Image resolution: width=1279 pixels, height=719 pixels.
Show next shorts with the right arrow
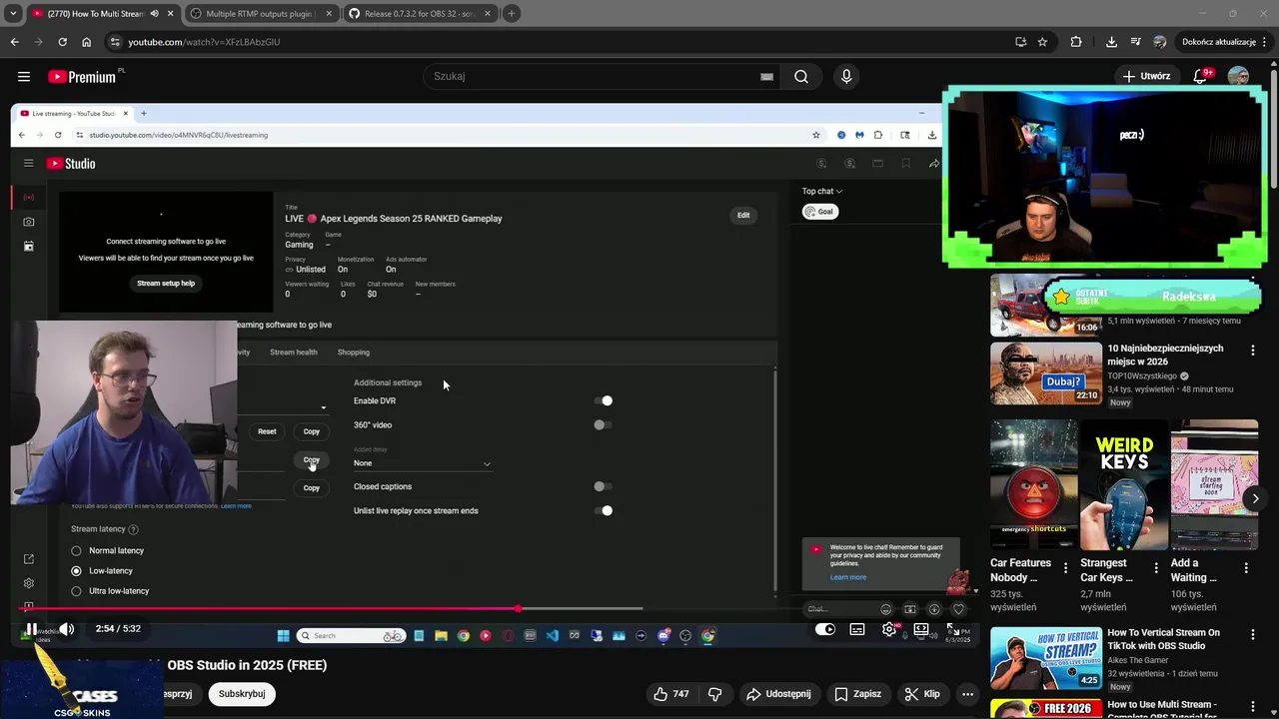(x=1255, y=498)
